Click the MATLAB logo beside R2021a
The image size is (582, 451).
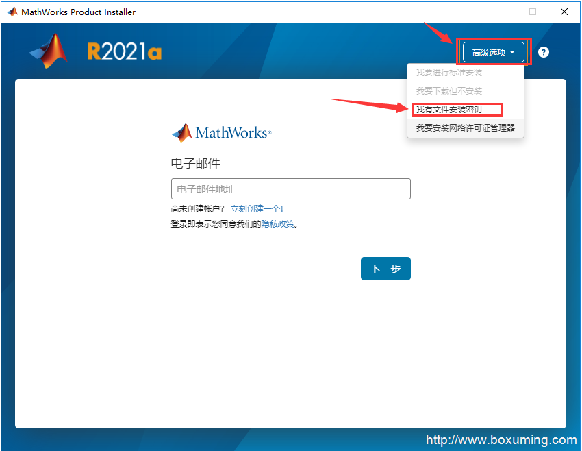click(49, 51)
